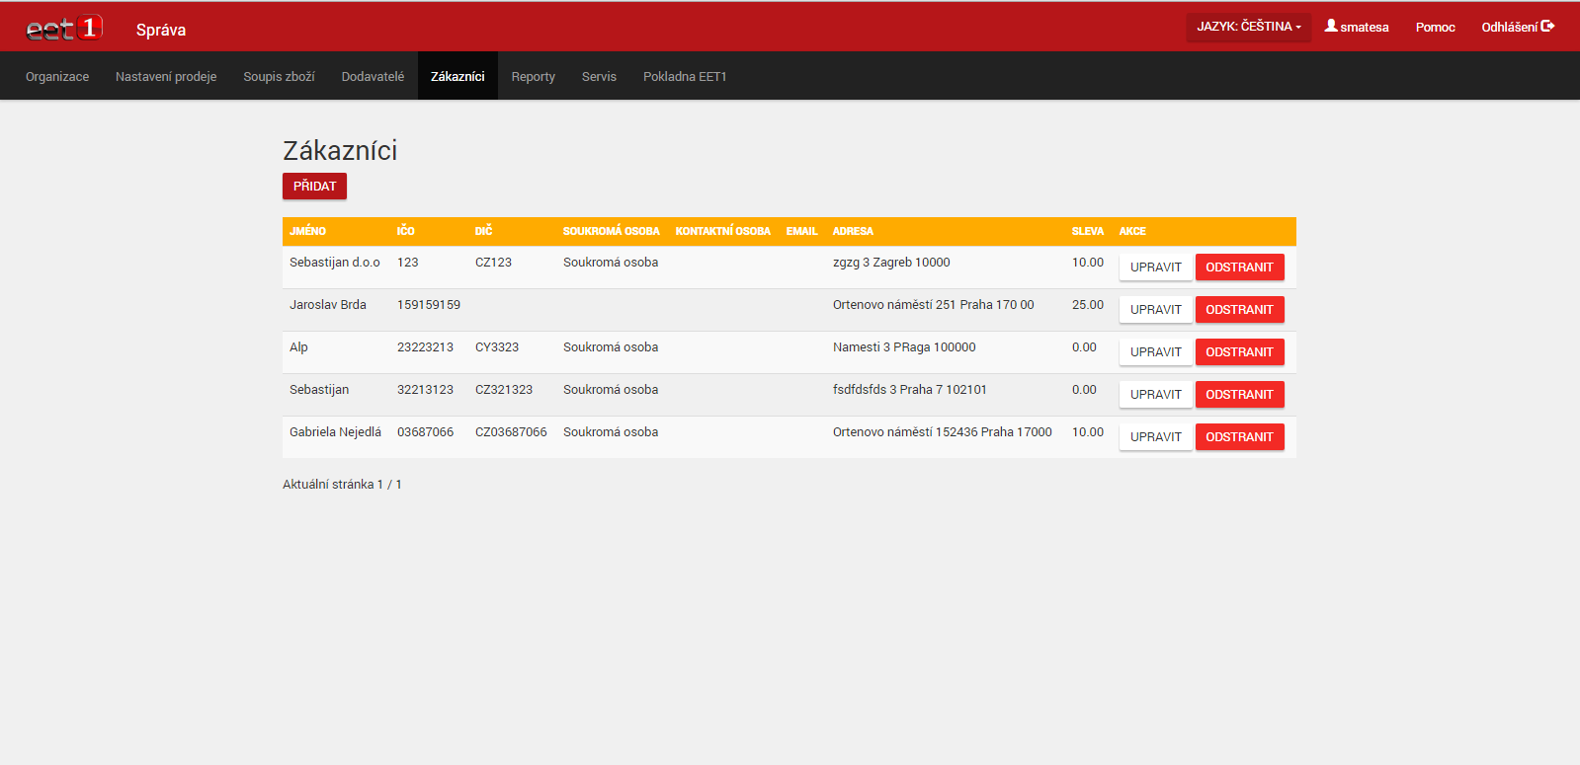Click the KONTAKTNÍ OSOBA column header
Screen dimensions: 1580x765
(722, 231)
